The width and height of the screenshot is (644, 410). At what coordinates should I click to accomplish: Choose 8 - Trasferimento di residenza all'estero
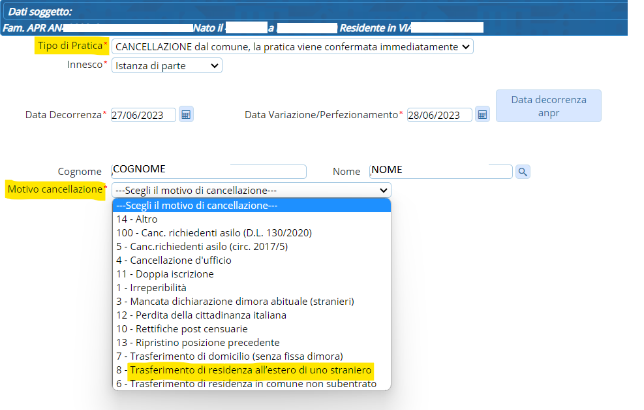point(251,370)
